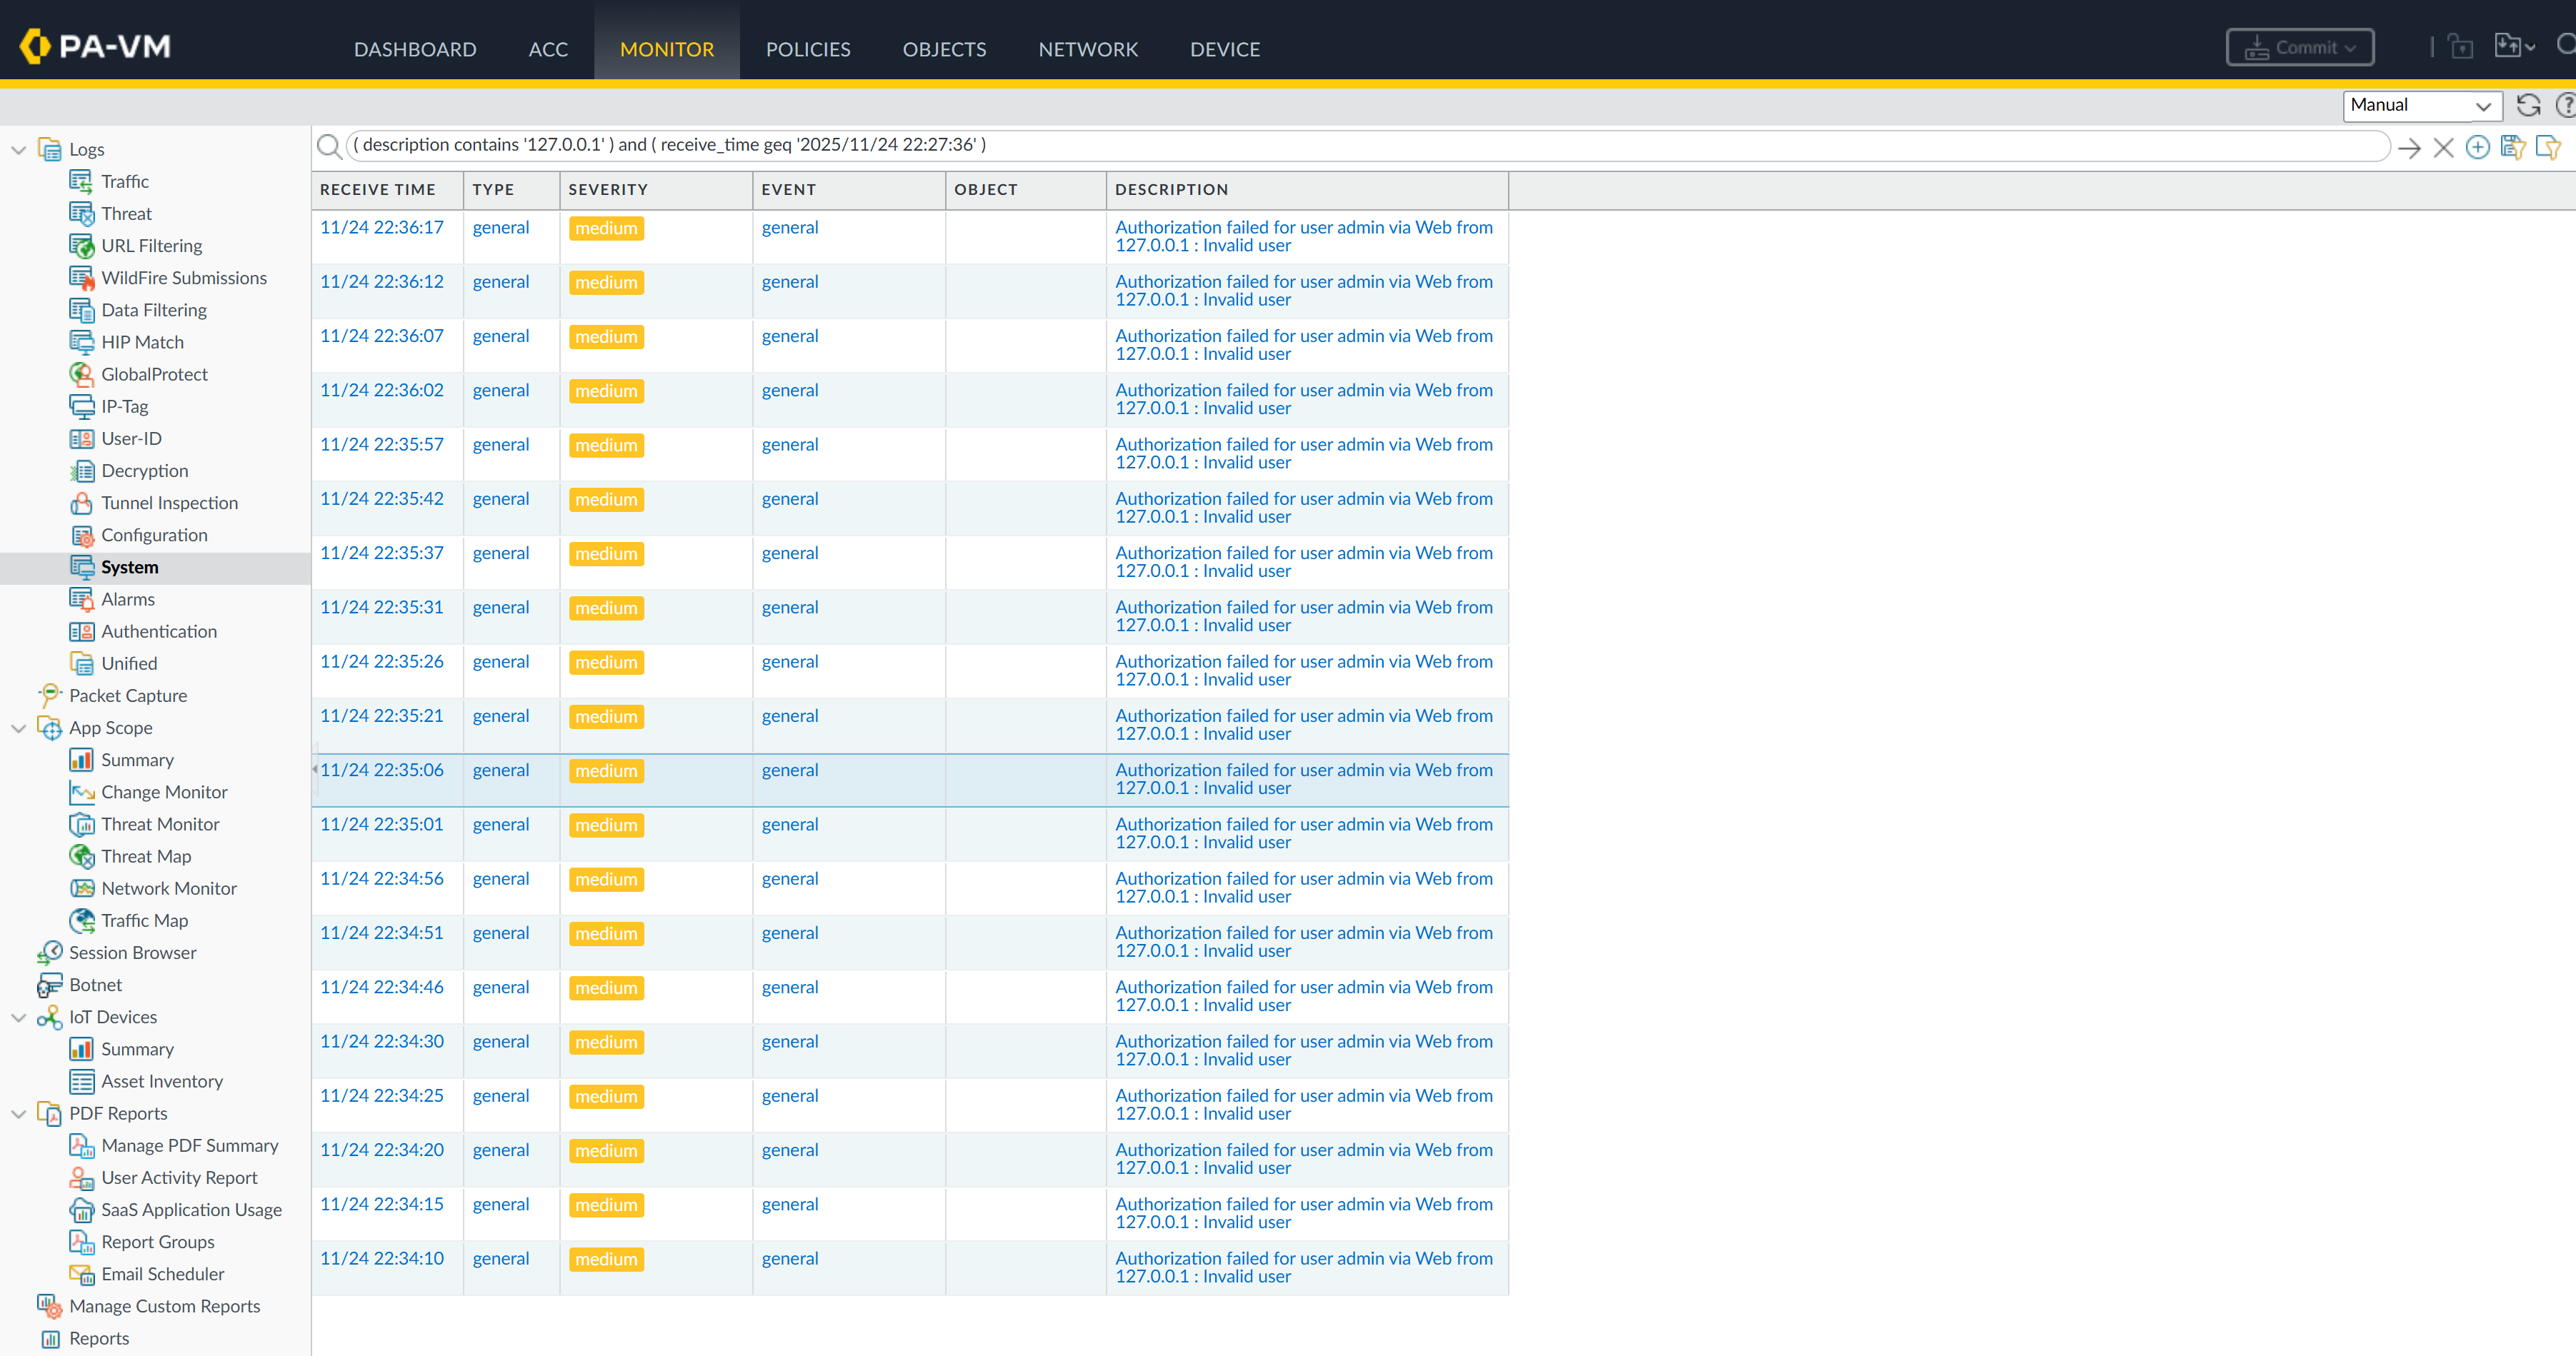Open URL Filtering logs
The height and width of the screenshot is (1356, 2576).
pos(149,245)
